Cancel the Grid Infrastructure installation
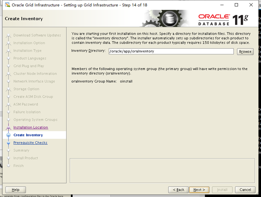261x197 pixels. pos(245,190)
